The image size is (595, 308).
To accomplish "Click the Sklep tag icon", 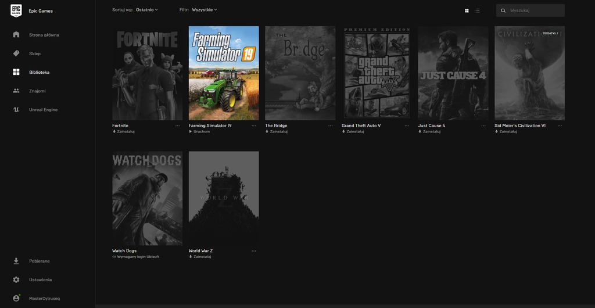I will click(x=16, y=53).
